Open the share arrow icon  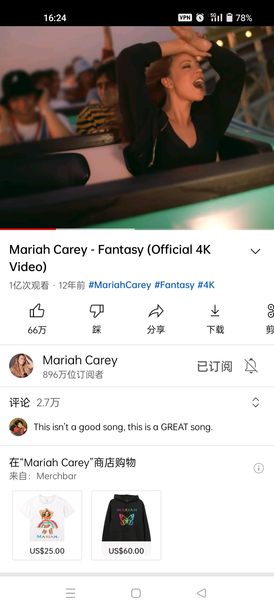pos(156,311)
